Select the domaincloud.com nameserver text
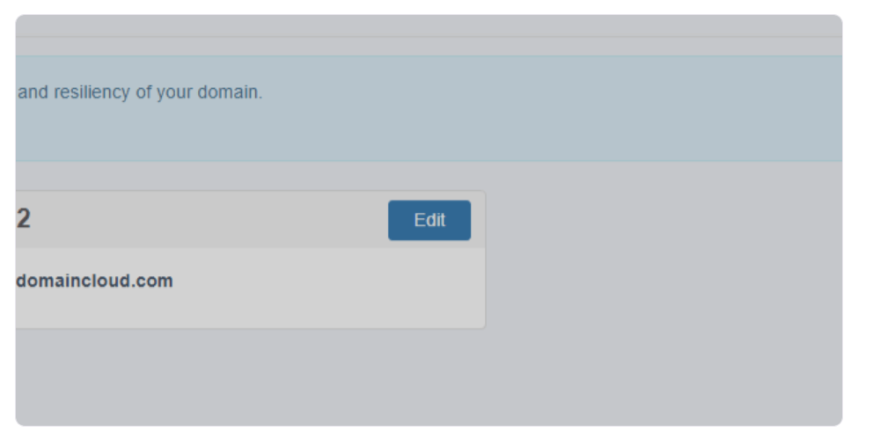Image resolution: width=873 pixels, height=439 pixels. [95, 281]
